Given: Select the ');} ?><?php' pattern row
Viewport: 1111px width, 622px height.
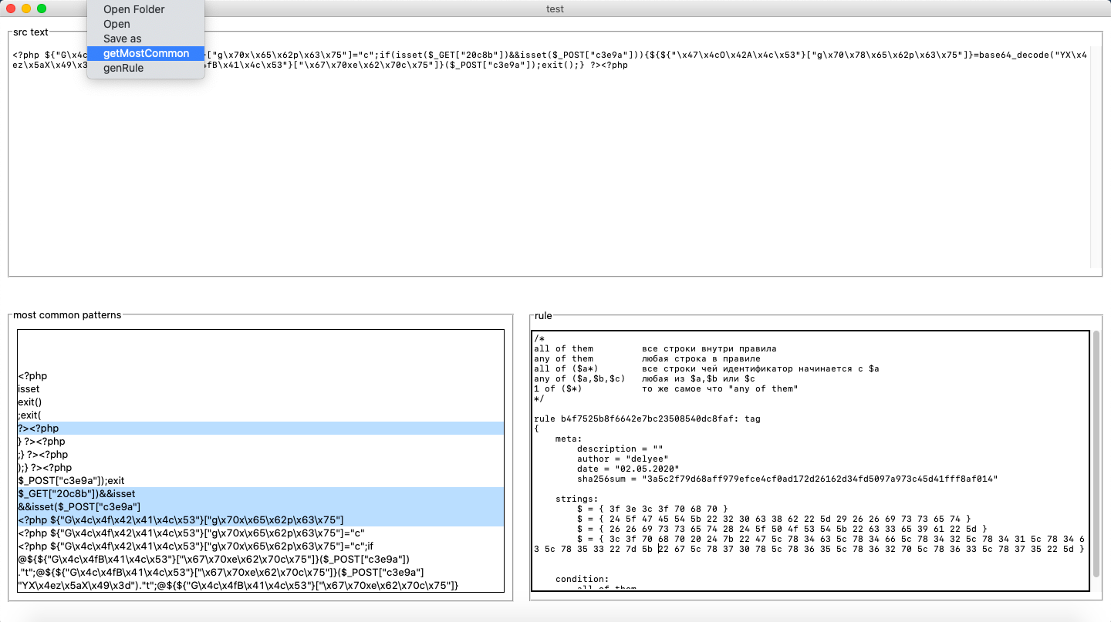Looking at the screenshot, I should 261,468.
